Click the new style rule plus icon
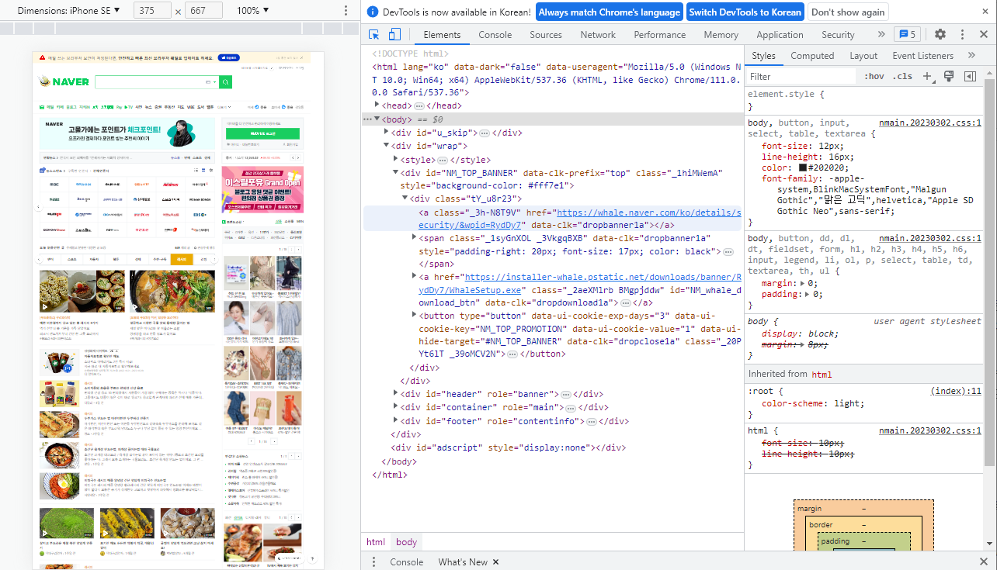The height and width of the screenshot is (570, 997). 927,76
